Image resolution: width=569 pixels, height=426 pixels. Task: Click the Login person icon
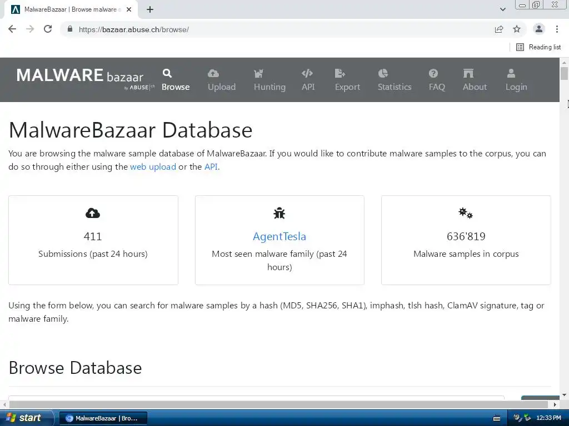pyautogui.click(x=511, y=74)
